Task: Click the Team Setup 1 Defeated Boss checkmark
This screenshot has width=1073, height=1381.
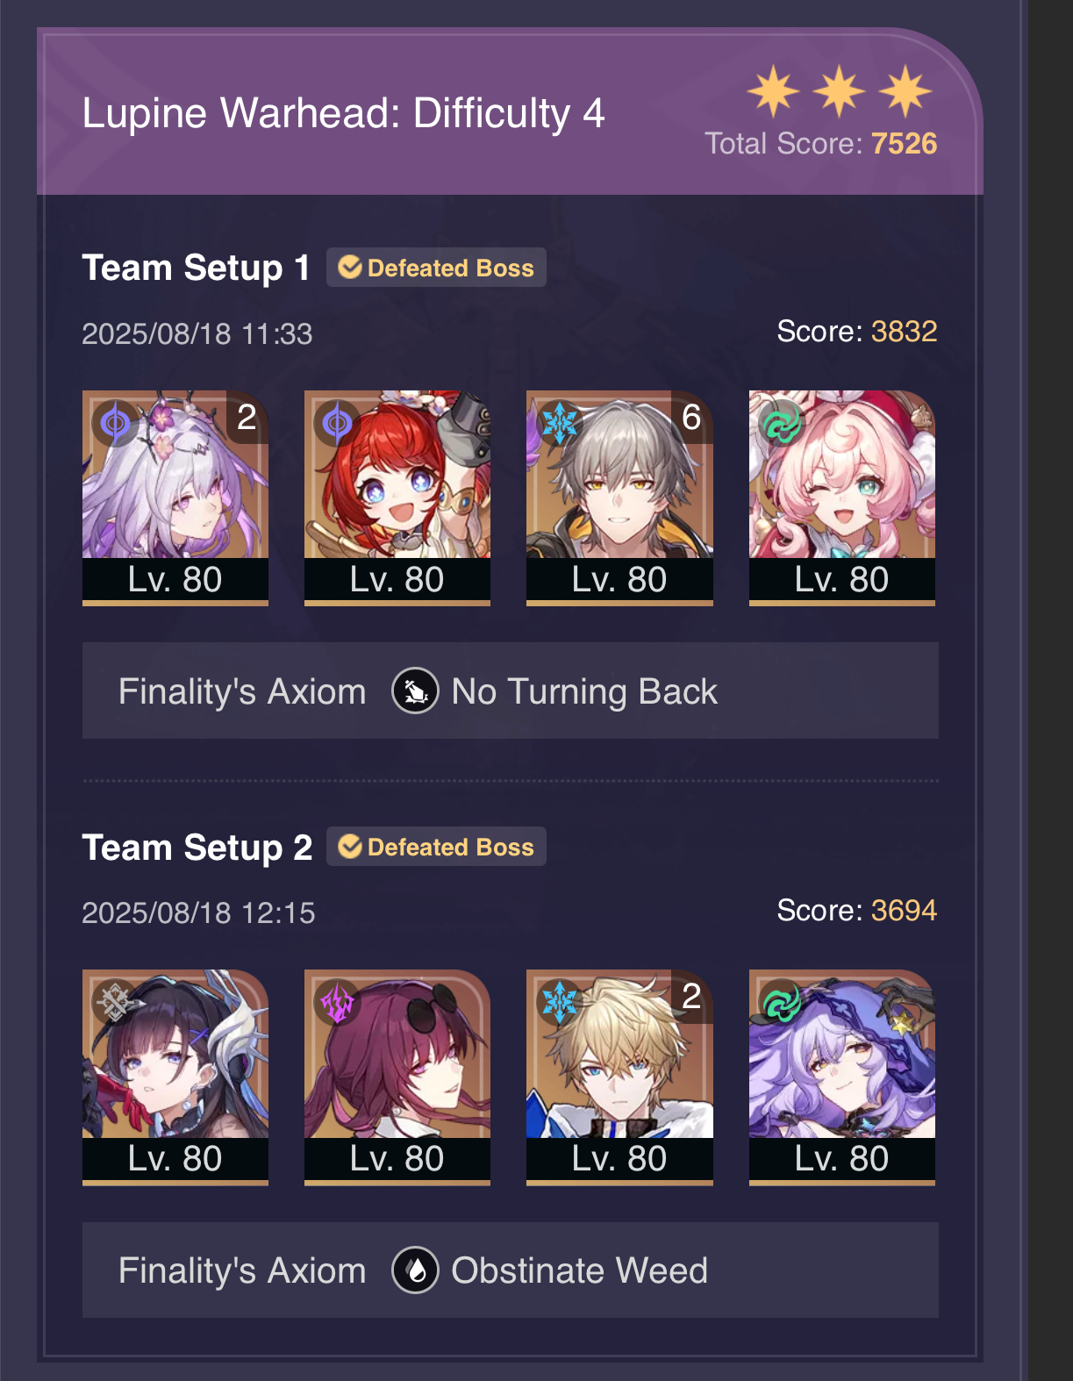Action: click(x=350, y=267)
